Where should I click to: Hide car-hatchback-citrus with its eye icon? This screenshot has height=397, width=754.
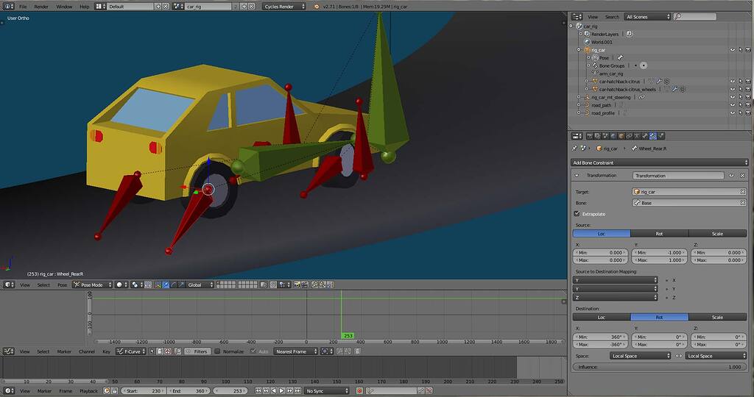[733, 82]
